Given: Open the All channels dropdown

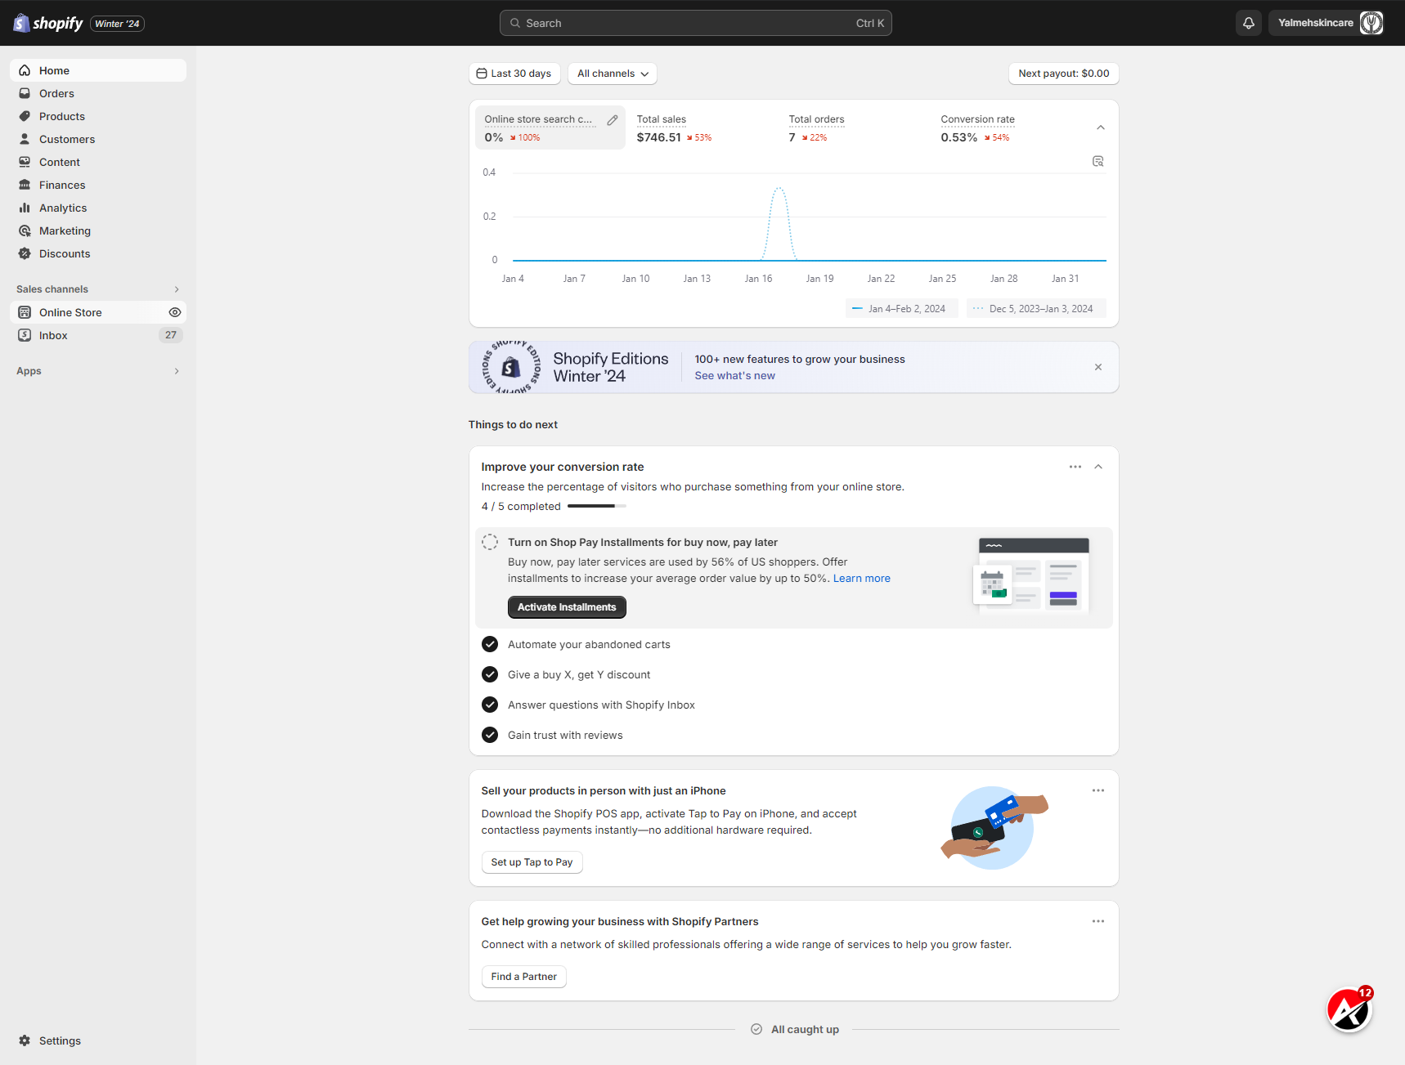Looking at the screenshot, I should pyautogui.click(x=612, y=74).
